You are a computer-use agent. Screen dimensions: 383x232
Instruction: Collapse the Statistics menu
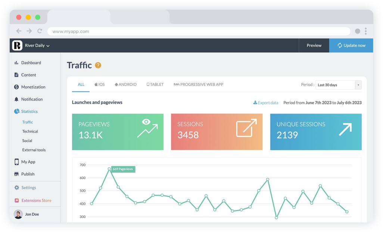click(x=29, y=111)
